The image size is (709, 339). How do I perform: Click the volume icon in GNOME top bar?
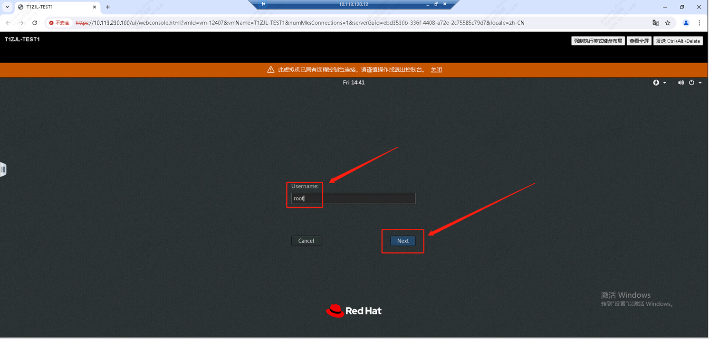click(x=680, y=83)
